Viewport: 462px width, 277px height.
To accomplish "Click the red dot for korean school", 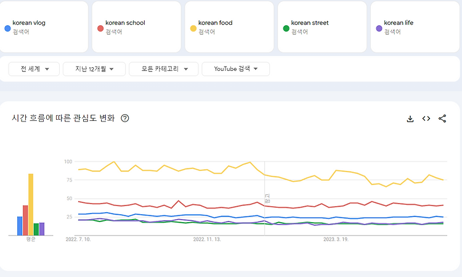I will point(100,28).
